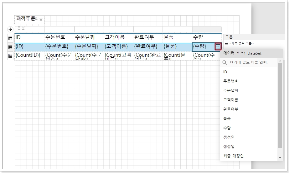The height and width of the screenshot is (173, 289).
Task: Select the header row handle icon
Action: tap(10, 38)
